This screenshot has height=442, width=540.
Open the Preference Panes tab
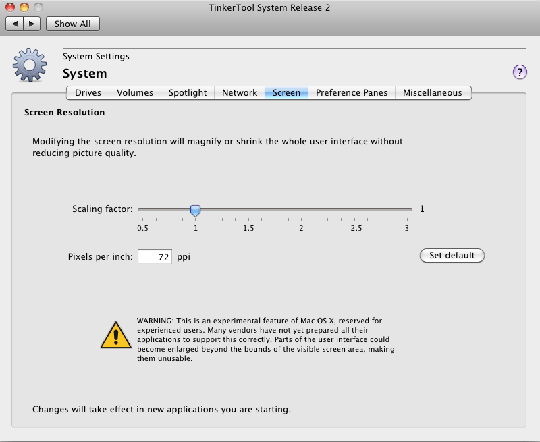click(x=351, y=93)
